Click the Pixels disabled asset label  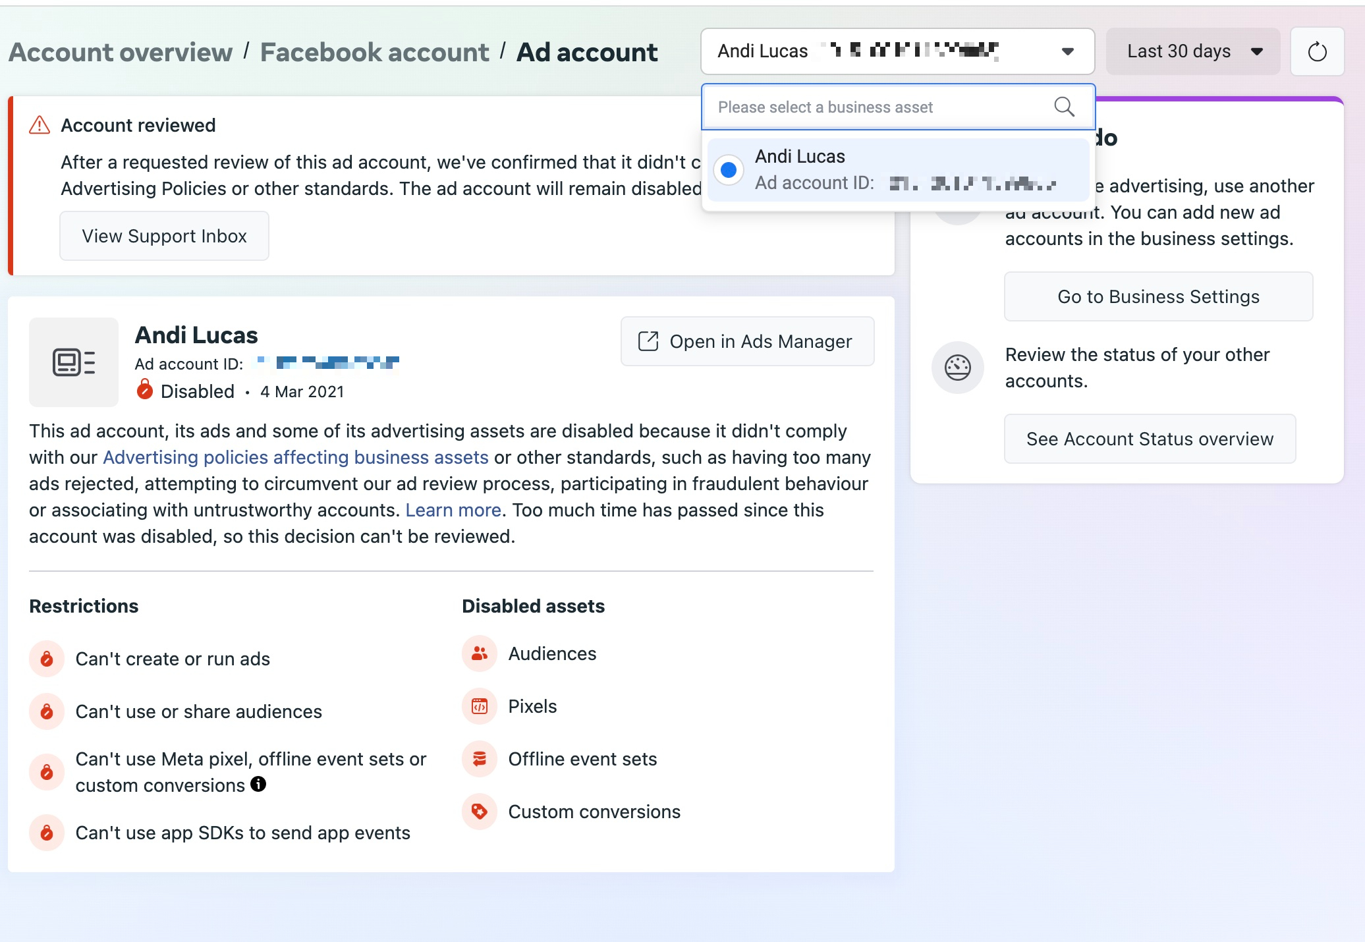tap(532, 706)
